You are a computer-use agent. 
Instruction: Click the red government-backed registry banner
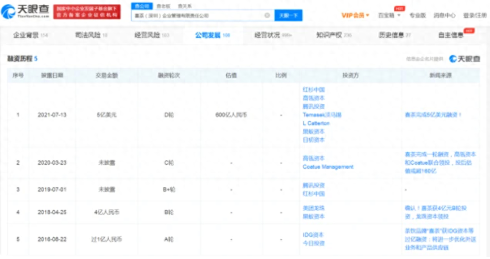87,12
